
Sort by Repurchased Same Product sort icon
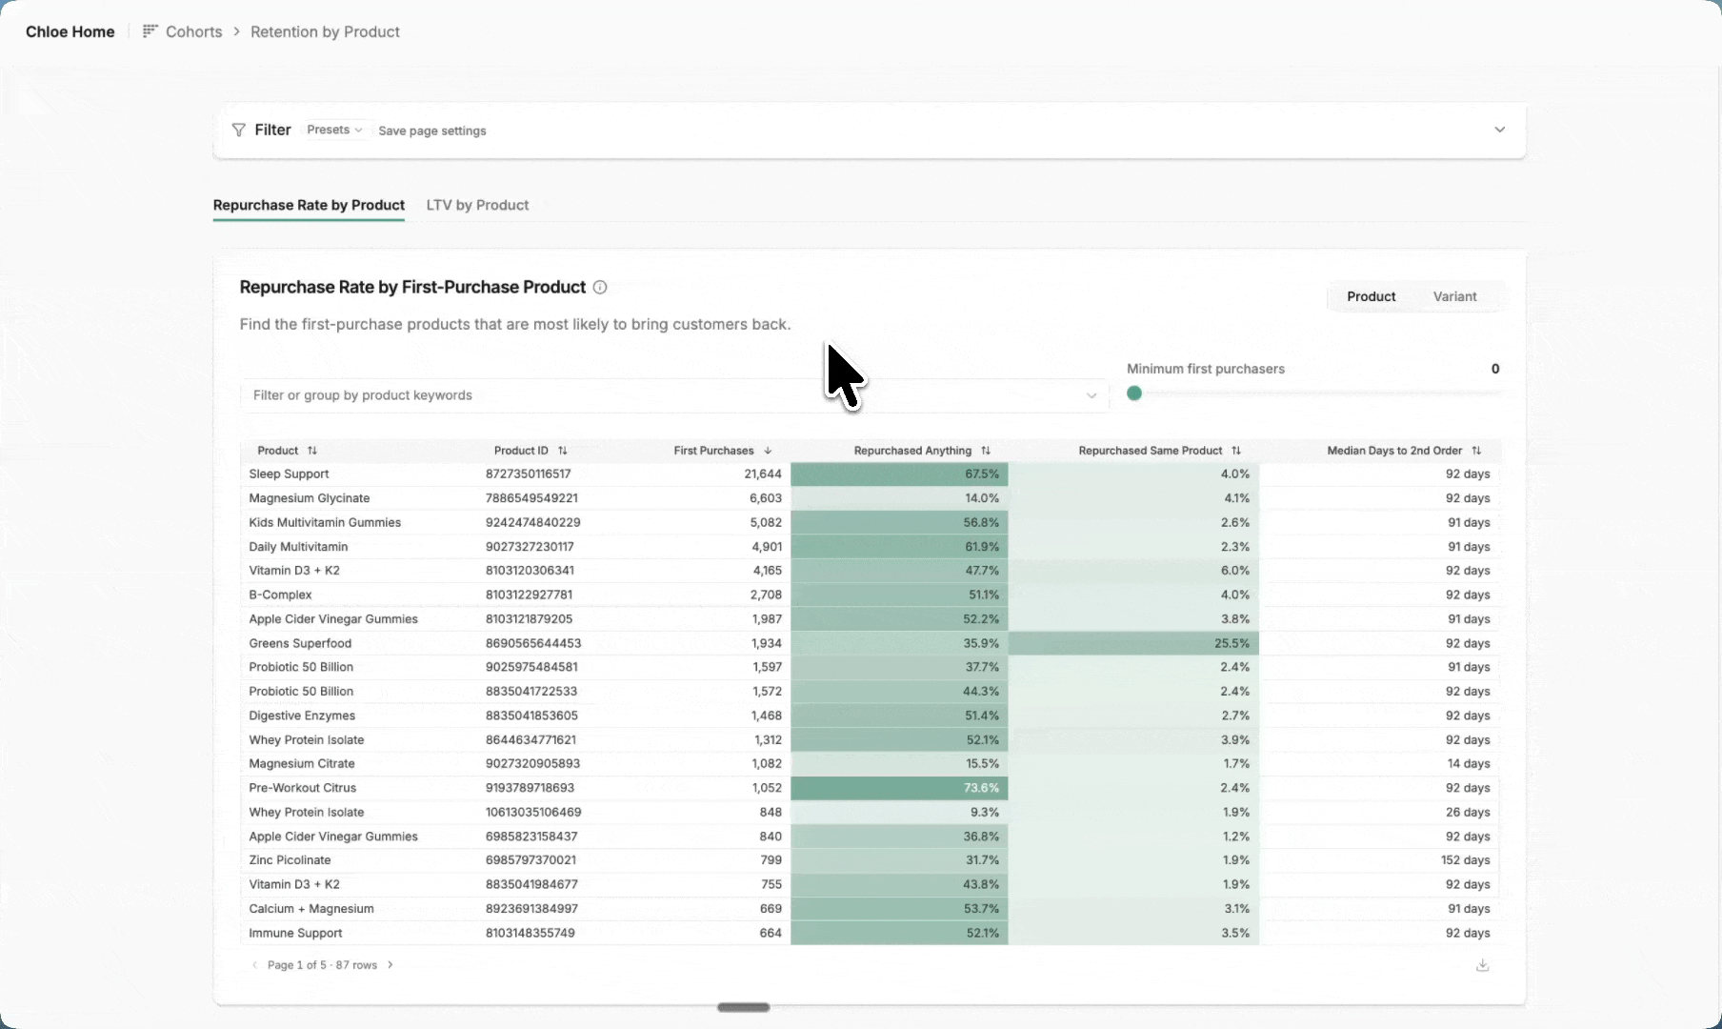click(1236, 451)
